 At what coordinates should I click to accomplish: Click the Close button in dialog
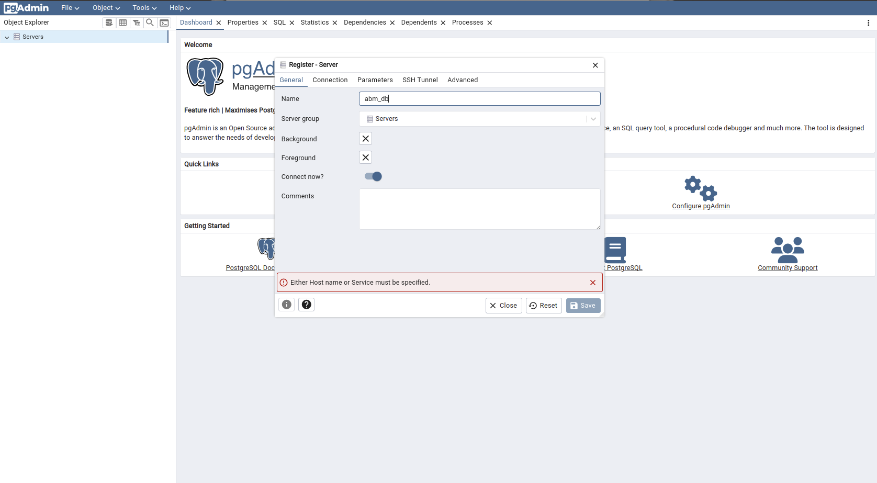coord(503,306)
